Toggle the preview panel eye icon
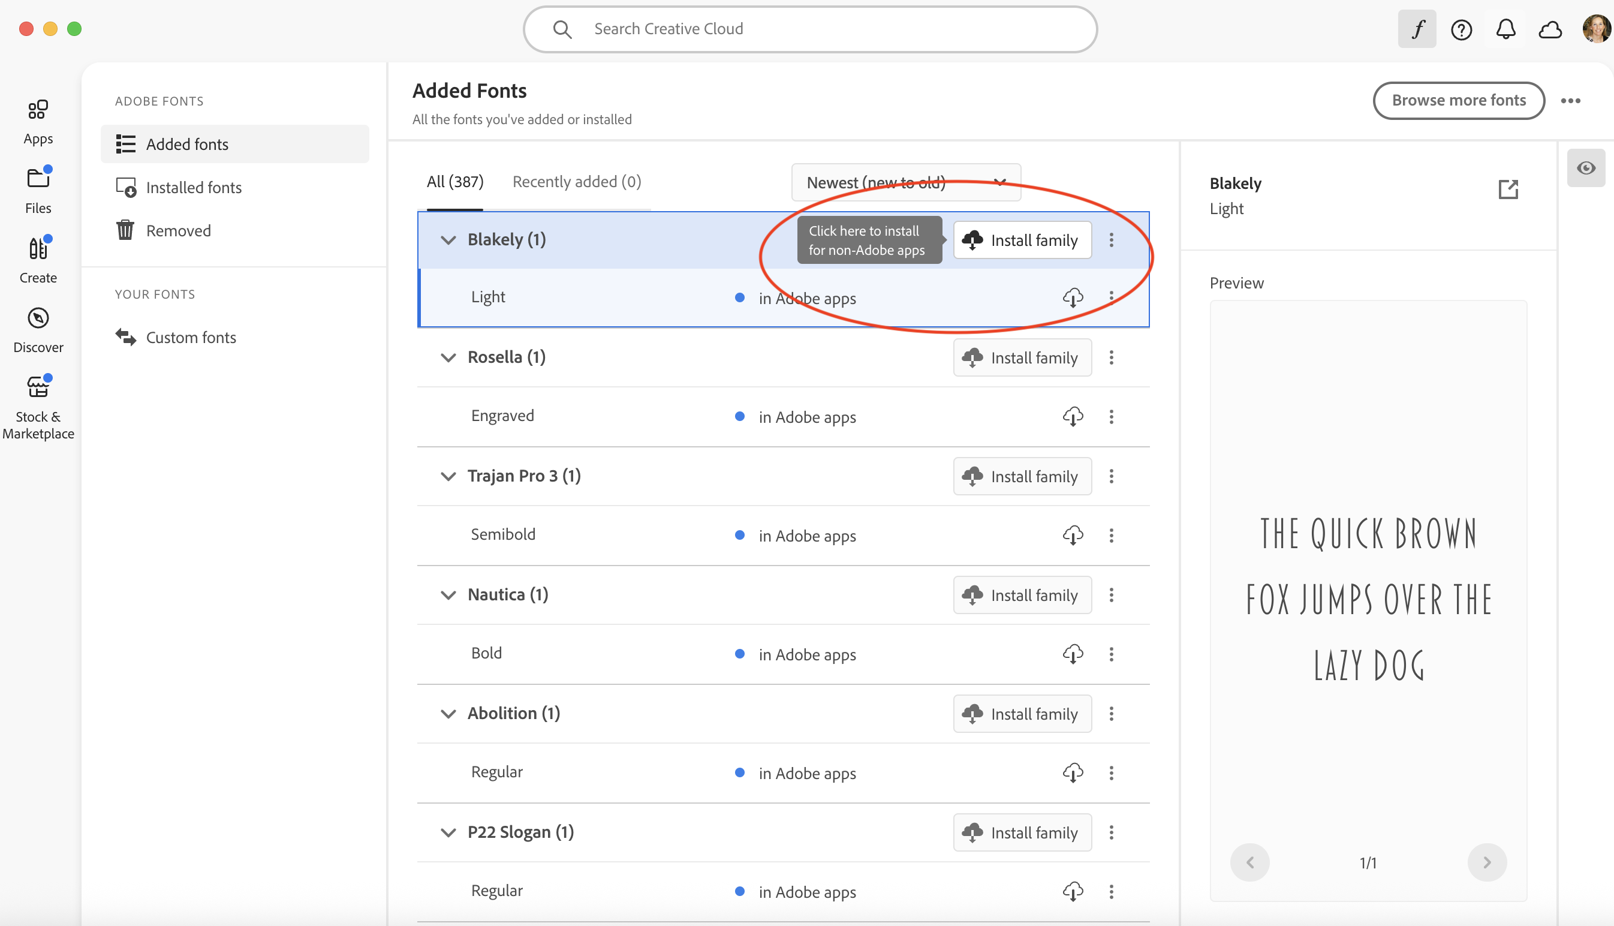1614x926 pixels. point(1586,168)
